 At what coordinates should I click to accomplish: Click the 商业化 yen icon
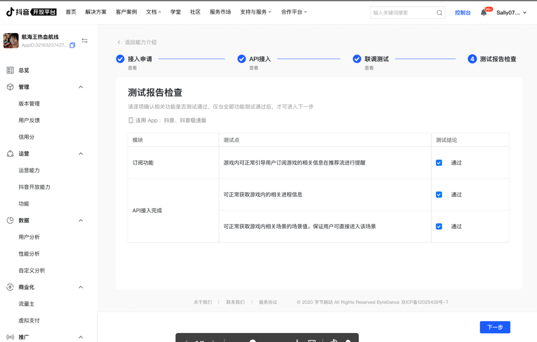(10, 287)
